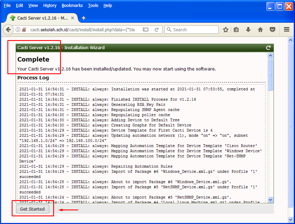Reload the page with the address bar refresh icon
This screenshot has width=295, height=224.
pyautogui.click(x=156, y=30)
